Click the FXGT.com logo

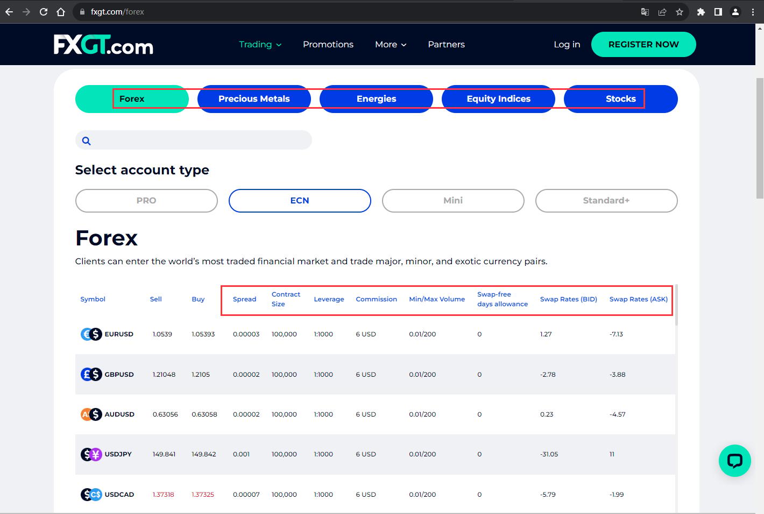(x=103, y=45)
